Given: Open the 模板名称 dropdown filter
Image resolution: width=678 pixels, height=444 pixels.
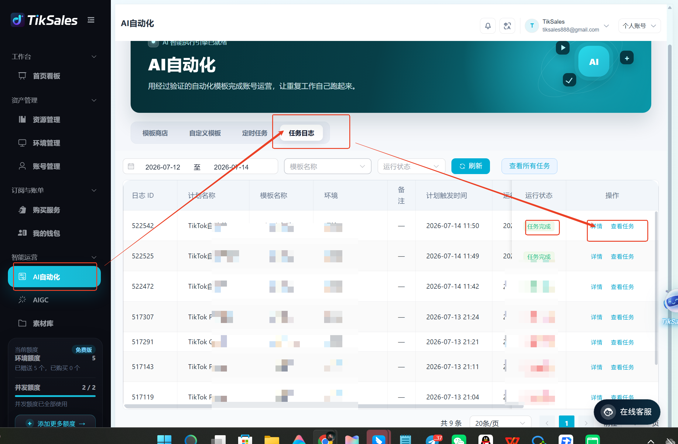Looking at the screenshot, I should click(327, 166).
